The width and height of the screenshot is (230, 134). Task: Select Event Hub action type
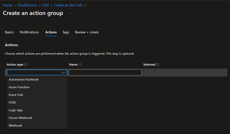click(37, 95)
